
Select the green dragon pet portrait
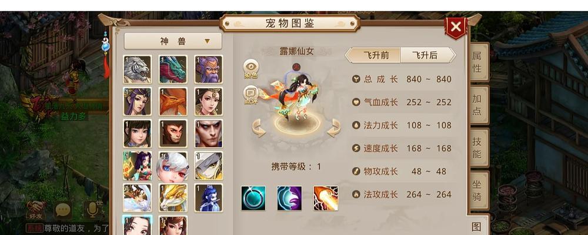click(x=173, y=69)
